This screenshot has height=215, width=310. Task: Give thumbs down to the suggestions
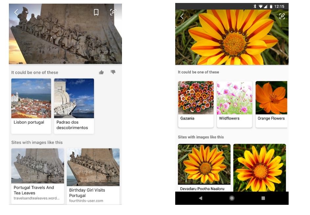tap(113, 72)
